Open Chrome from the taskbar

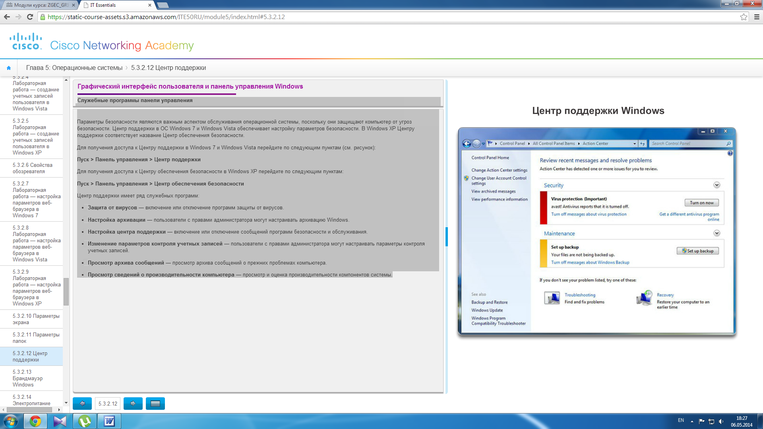point(35,421)
